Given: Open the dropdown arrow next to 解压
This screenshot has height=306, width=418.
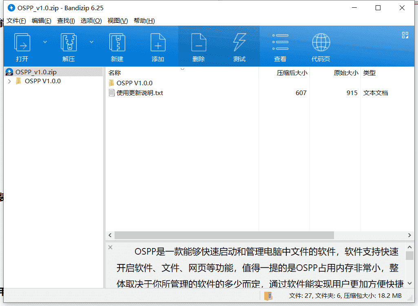Looking at the screenshot, I should click(x=91, y=42).
